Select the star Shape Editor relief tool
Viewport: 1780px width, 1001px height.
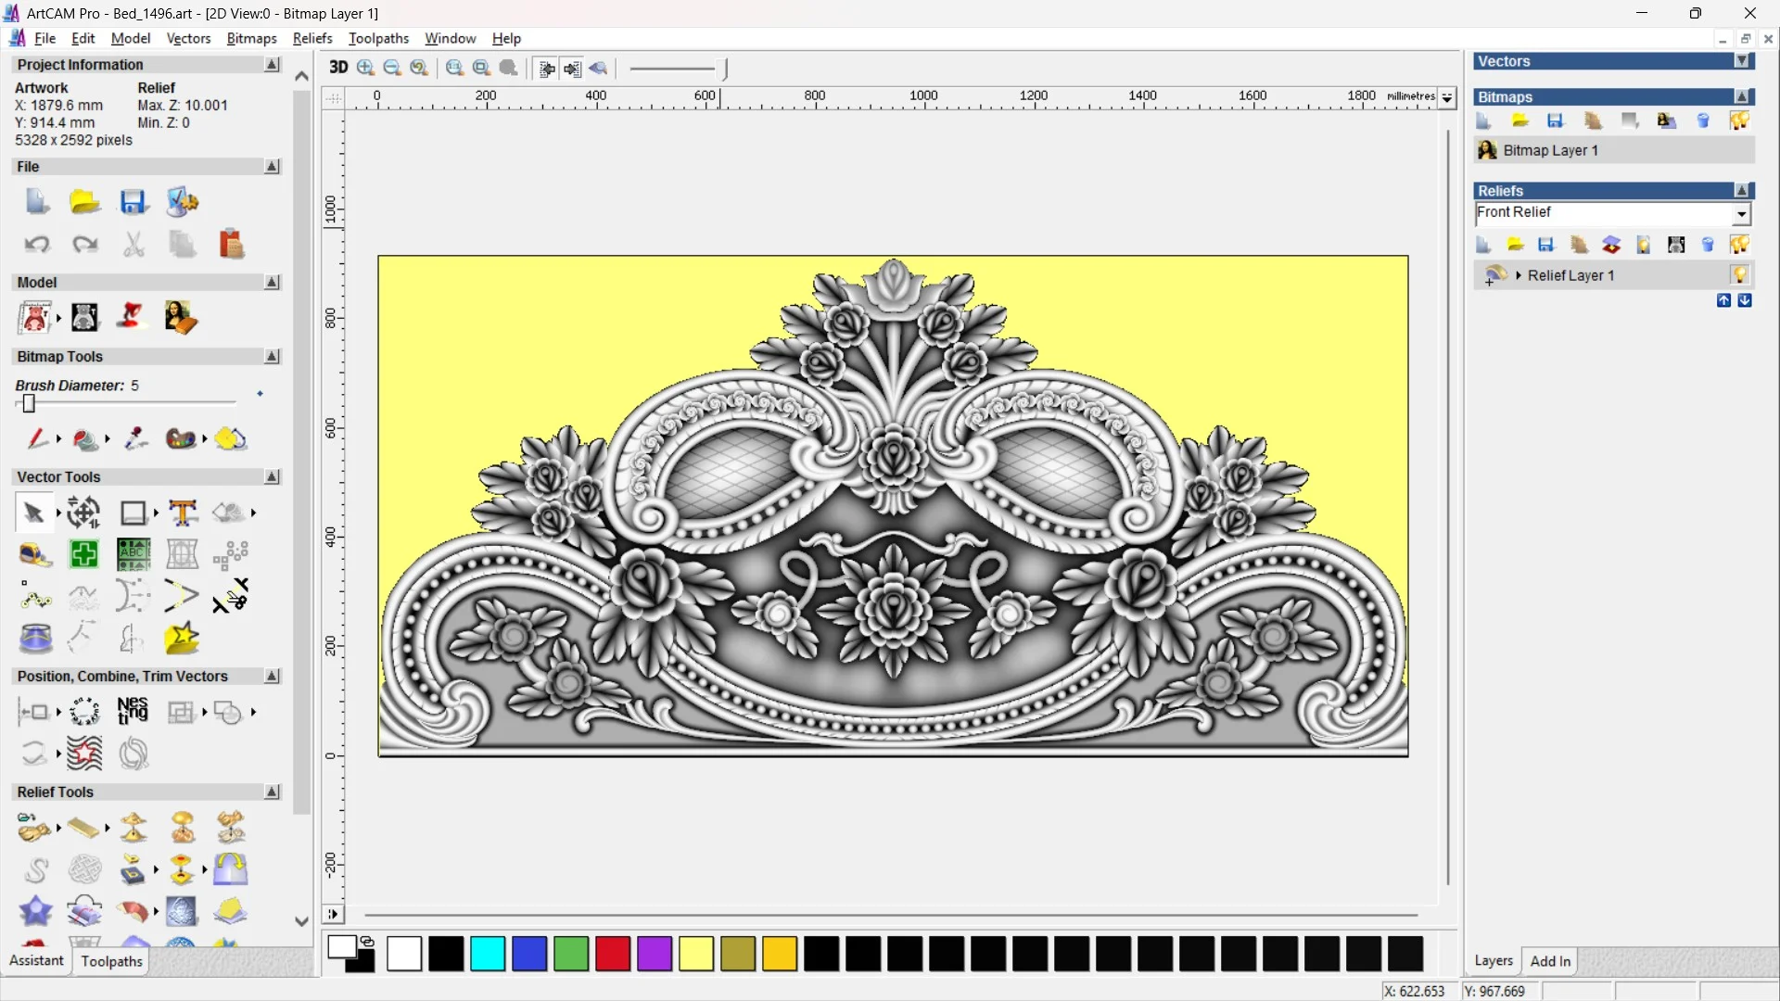pyautogui.click(x=35, y=911)
